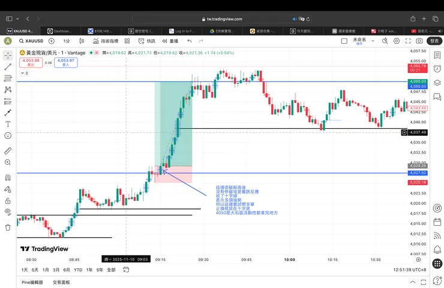
Task: Toggle magnet mode for drawings
Action: tap(8, 177)
